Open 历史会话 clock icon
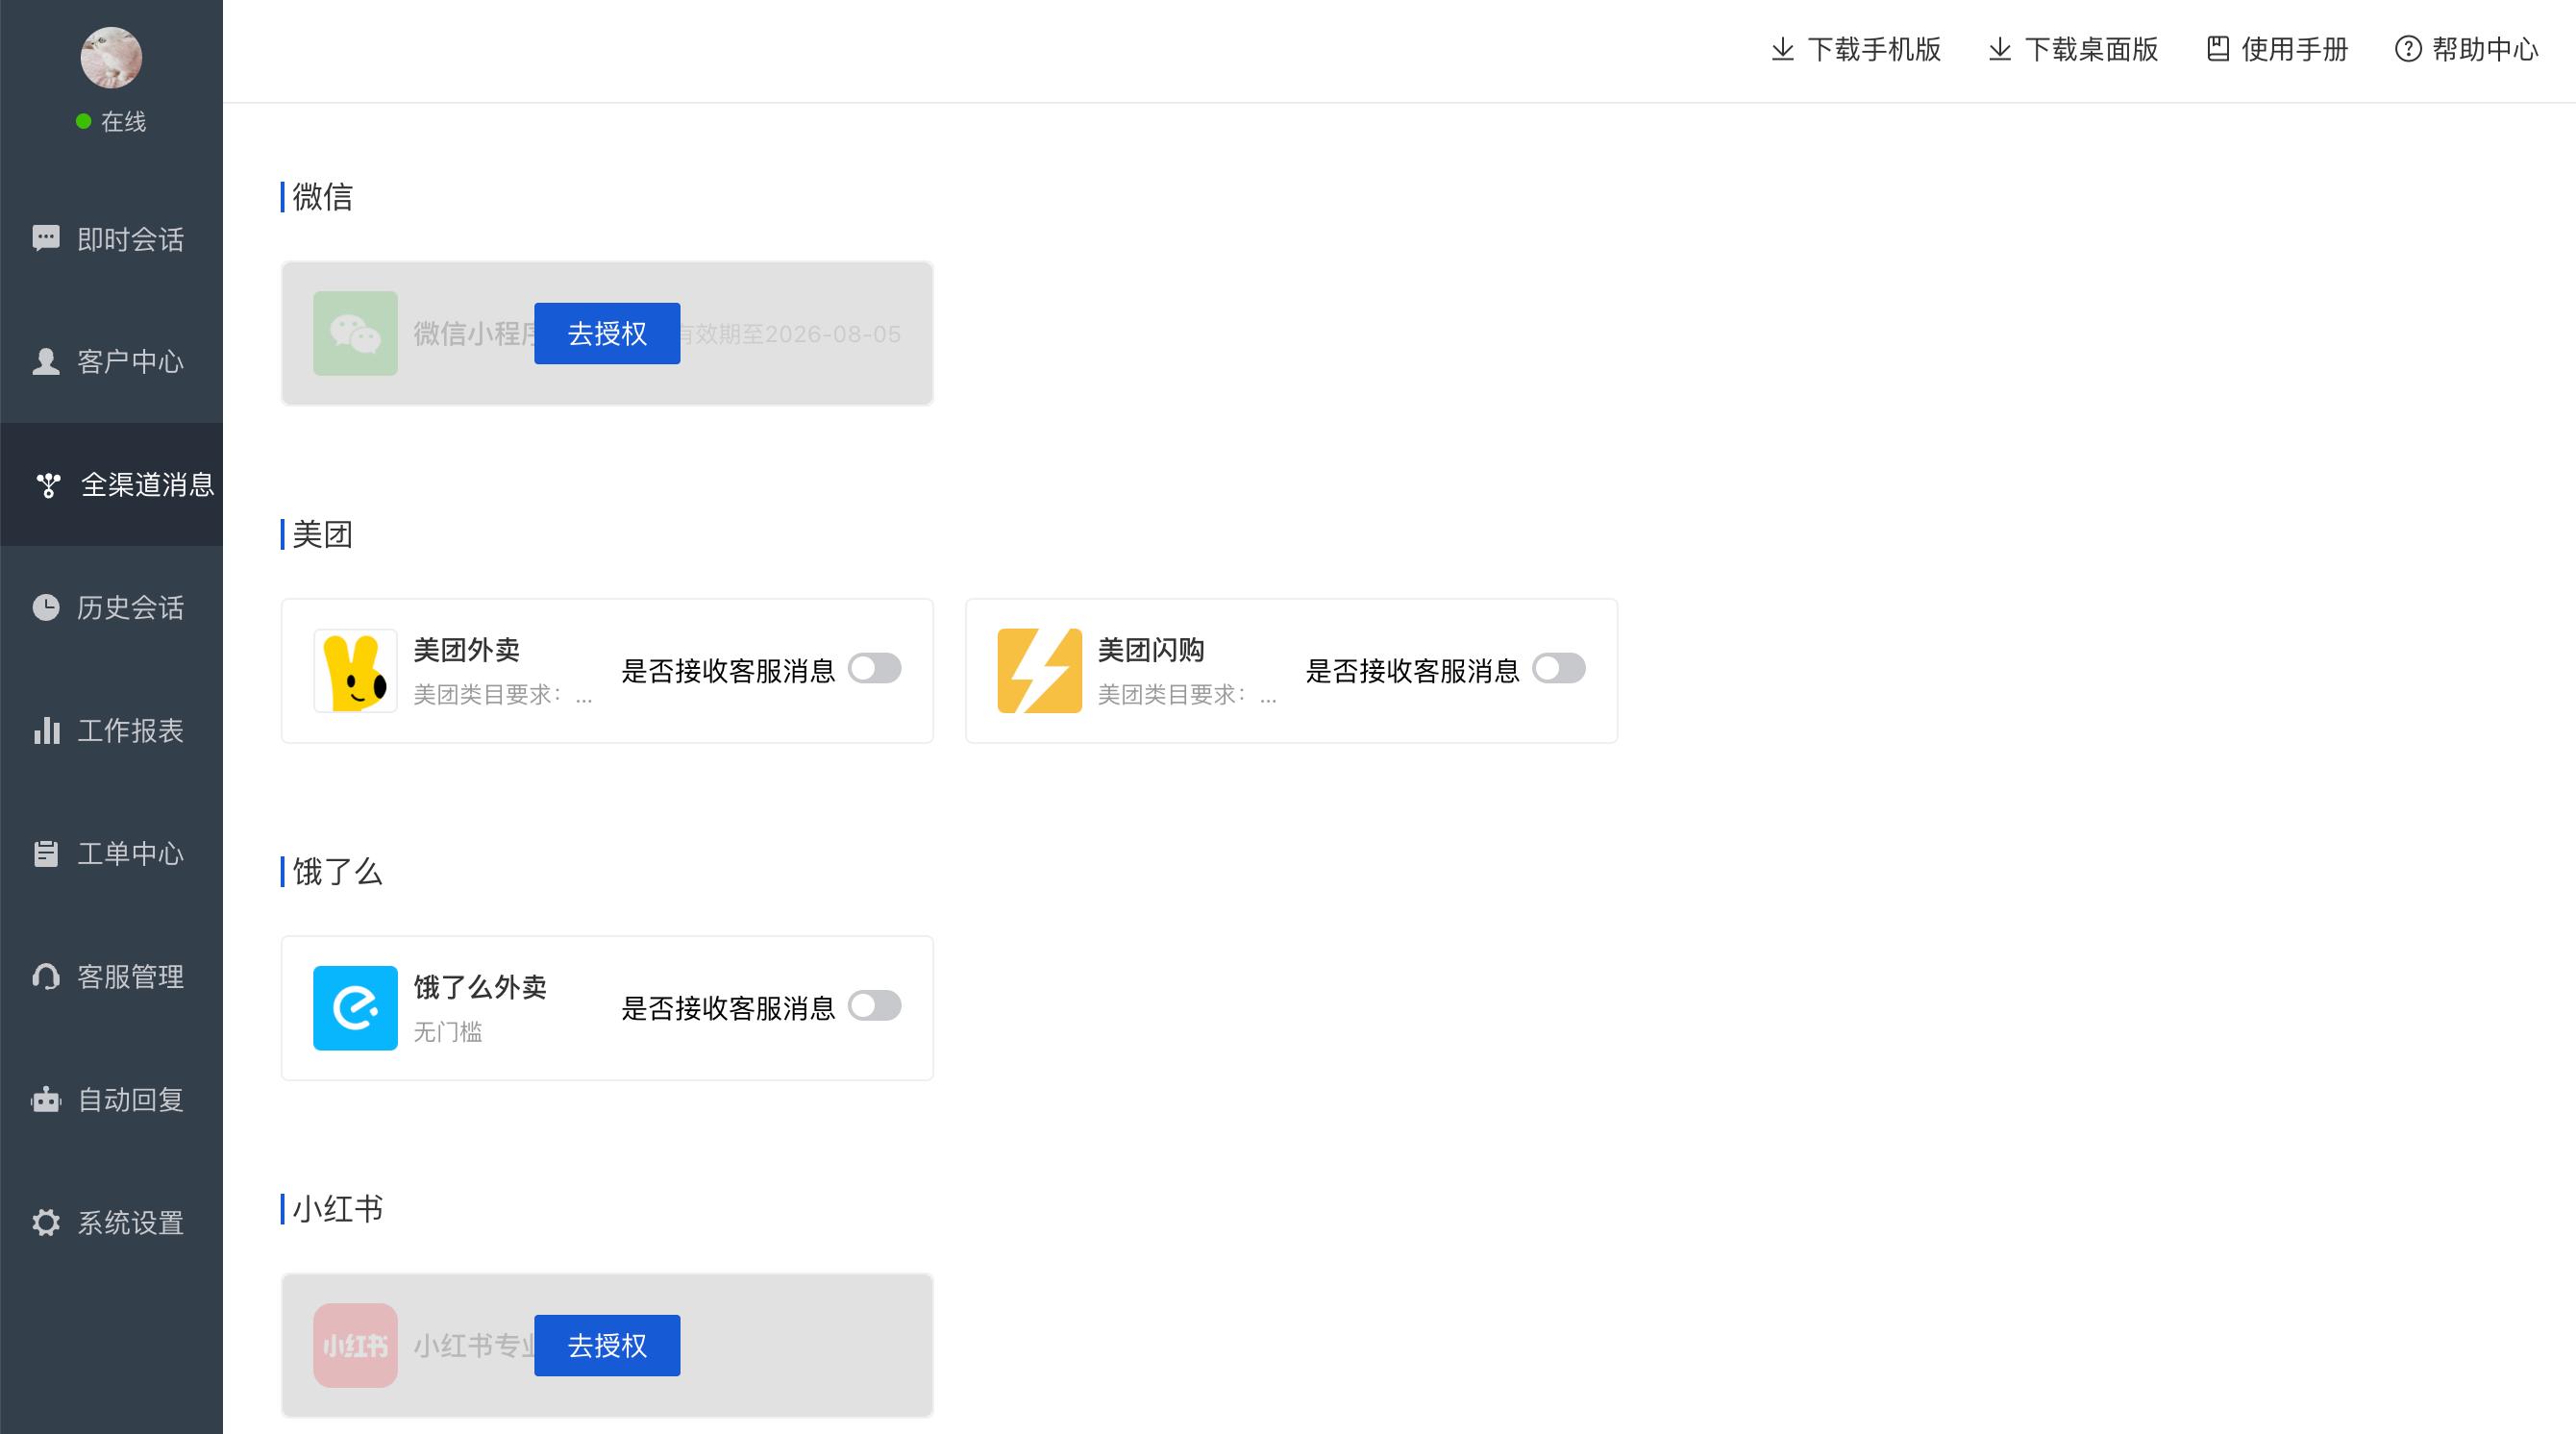Viewport: 2576px width, 1434px height. [x=46, y=607]
